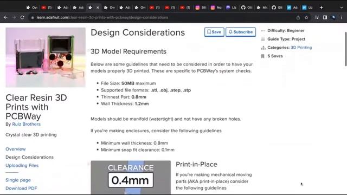Switch to the Instagram 'Bli' tab
This screenshot has height=195, width=347.
tap(201, 8)
